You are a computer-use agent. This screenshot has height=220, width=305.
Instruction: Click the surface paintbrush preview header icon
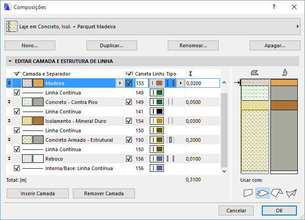point(285,72)
